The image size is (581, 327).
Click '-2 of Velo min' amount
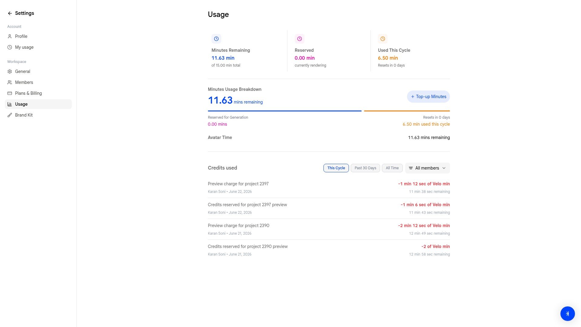click(435, 246)
